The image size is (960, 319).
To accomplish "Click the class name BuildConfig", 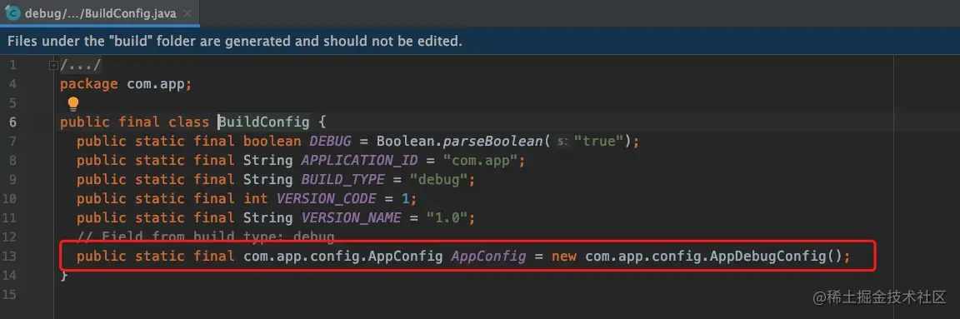I will [264, 122].
